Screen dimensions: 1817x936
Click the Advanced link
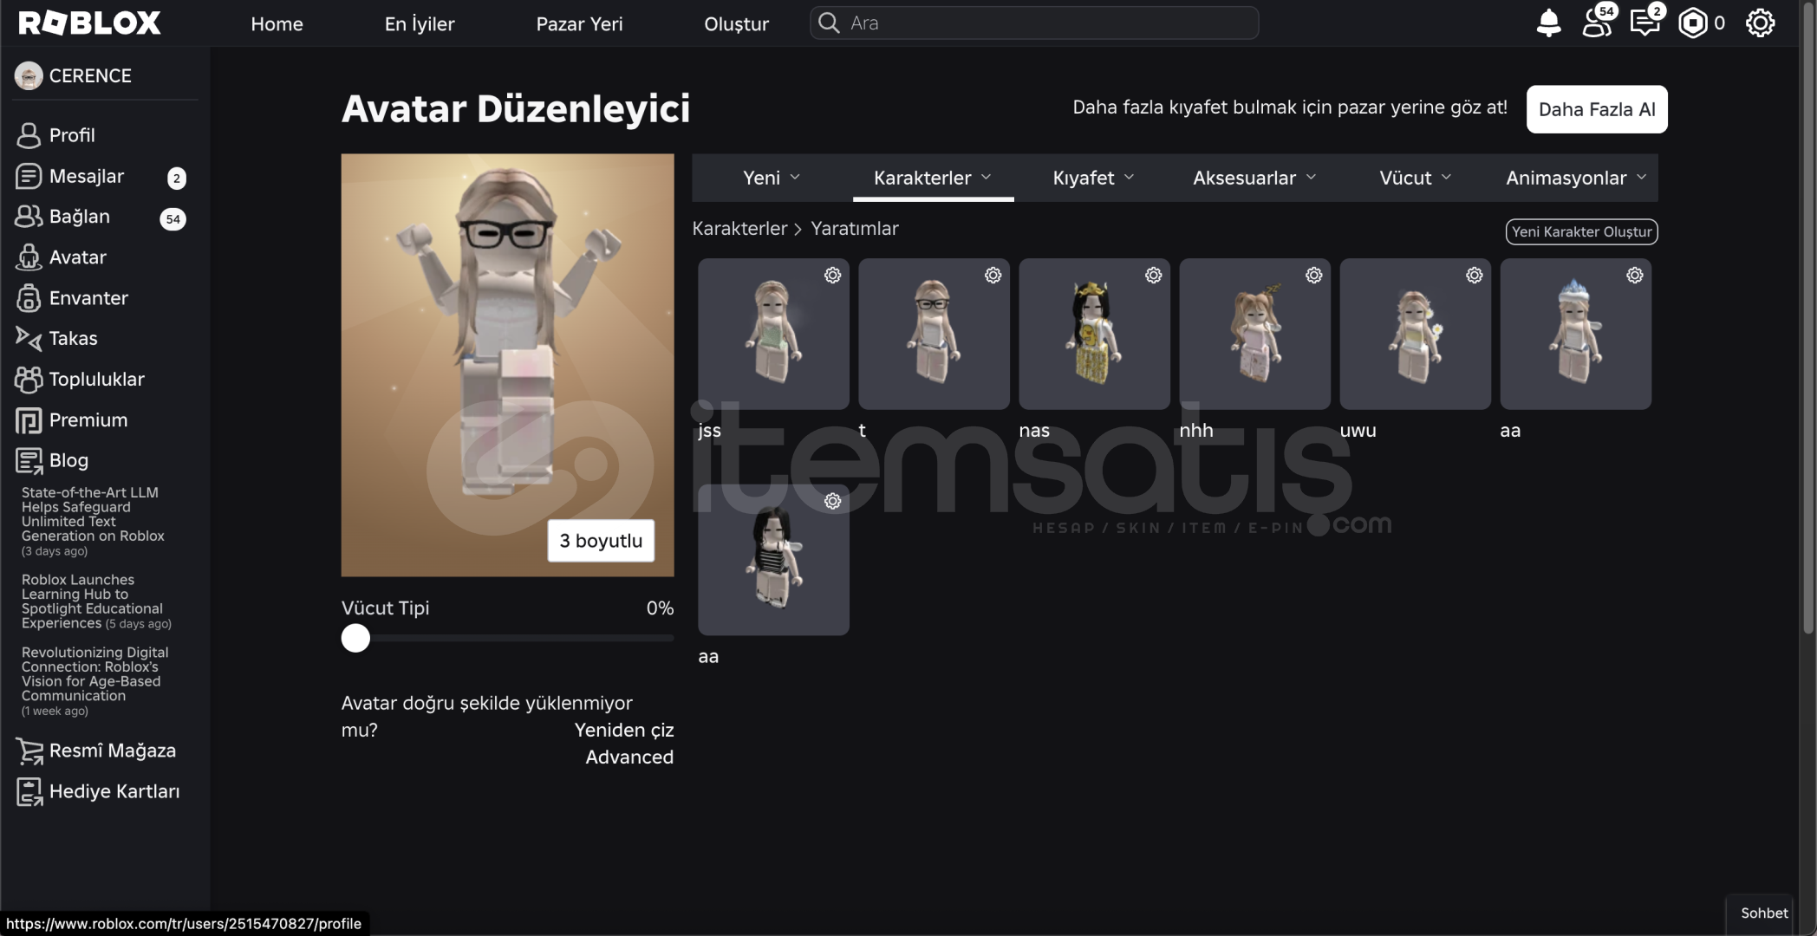pyautogui.click(x=629, y=757)
